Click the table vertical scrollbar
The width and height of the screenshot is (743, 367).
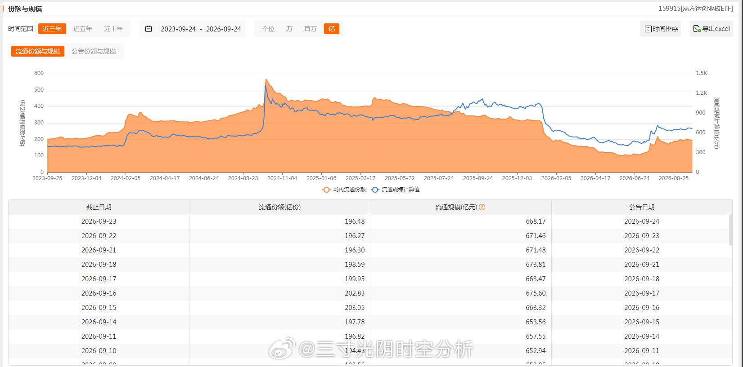coord(730,230)
